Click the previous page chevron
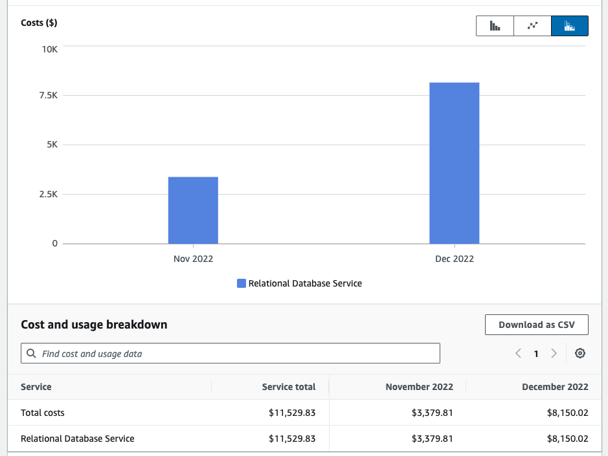Screen dimensions: 608x456 coord(517,353)
